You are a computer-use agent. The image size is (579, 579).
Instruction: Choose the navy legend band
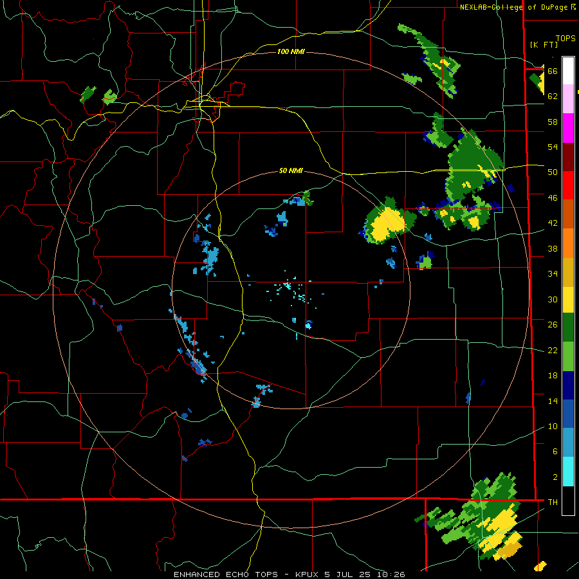pyautogui.click(x=568, y=385)
